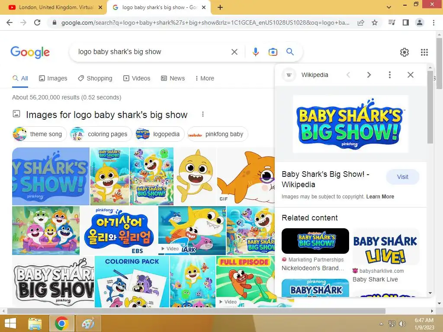Open the Chrome profile avatar
Image resolution: width=443 pixels, height=332 pixels.
click(x=420, y=22)
